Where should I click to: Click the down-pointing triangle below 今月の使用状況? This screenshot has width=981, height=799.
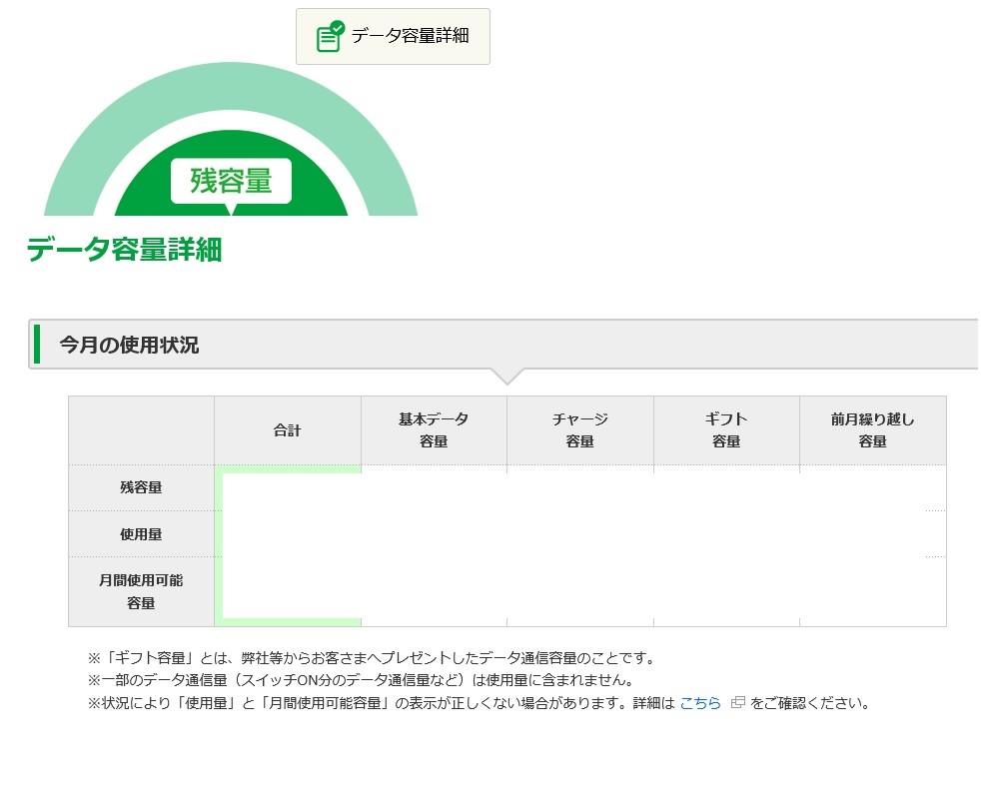tap(507, 377)
